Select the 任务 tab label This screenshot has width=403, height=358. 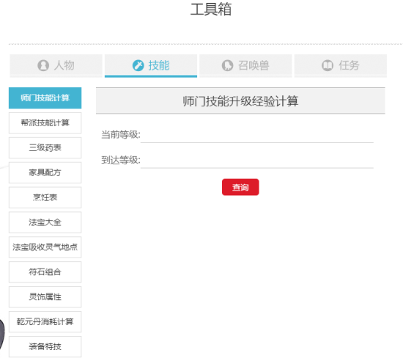(x=349, y=65)
